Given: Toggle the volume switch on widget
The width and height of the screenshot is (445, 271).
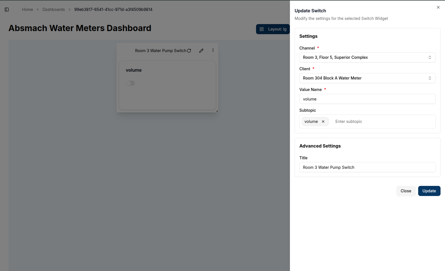Looking at the screenshot, I should [x=130, y=83].
